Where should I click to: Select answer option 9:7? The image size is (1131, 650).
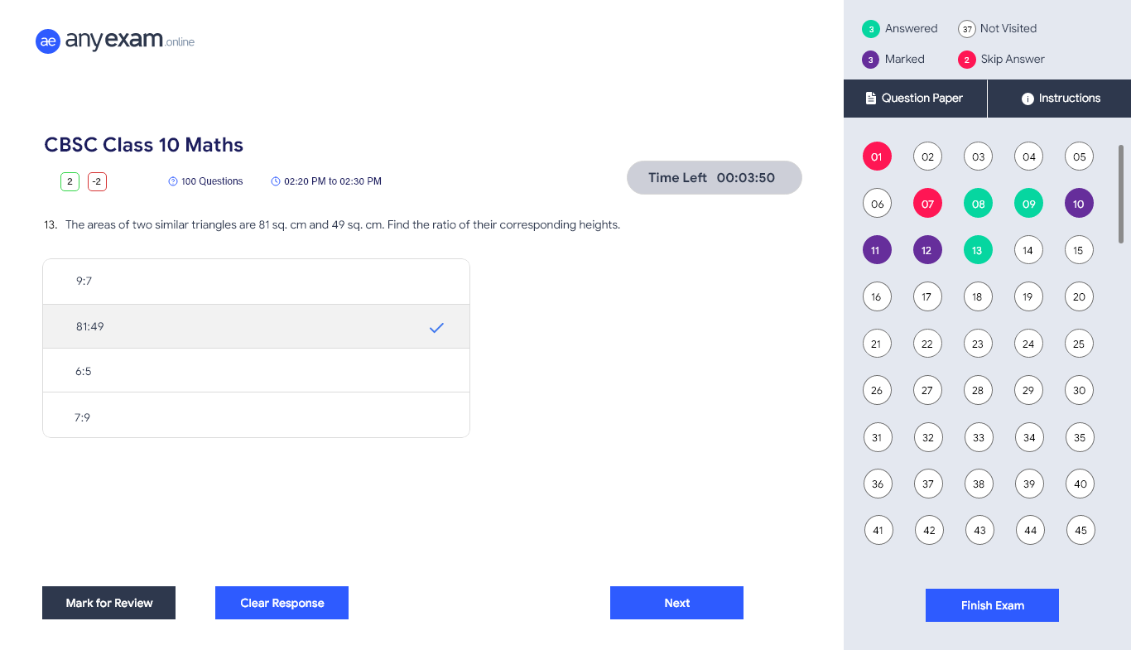coord(256,281)
